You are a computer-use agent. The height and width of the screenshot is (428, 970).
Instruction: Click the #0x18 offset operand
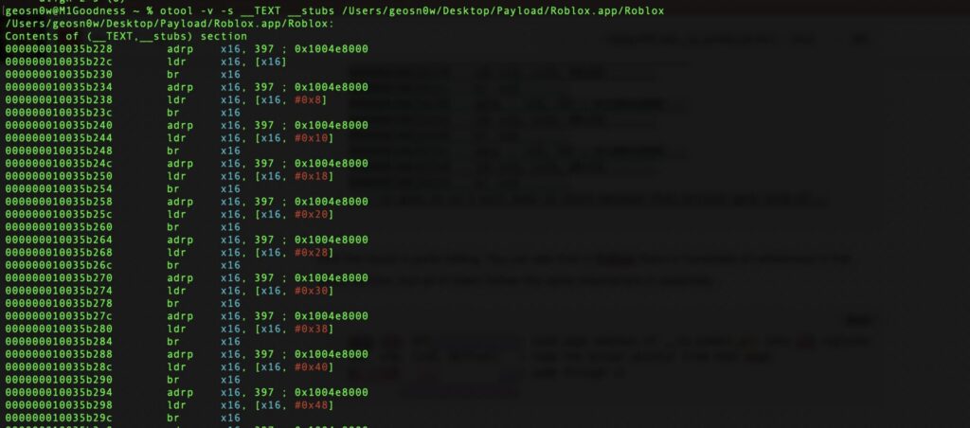click(313, 176)
